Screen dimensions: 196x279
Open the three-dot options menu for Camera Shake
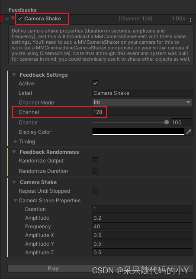[190, 19]
